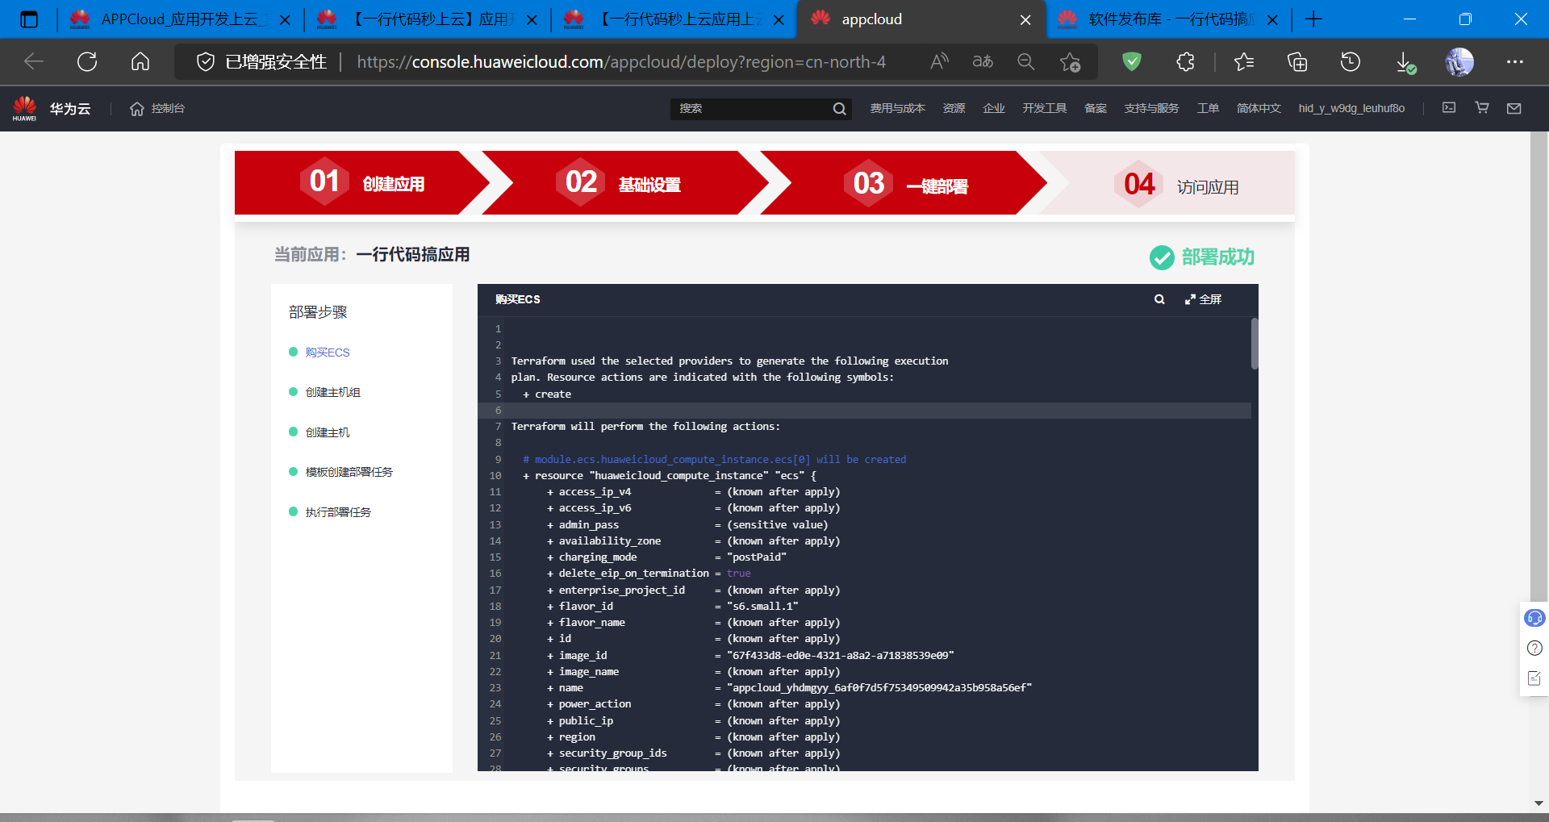Open the browser history icon

pos(1351,61)
